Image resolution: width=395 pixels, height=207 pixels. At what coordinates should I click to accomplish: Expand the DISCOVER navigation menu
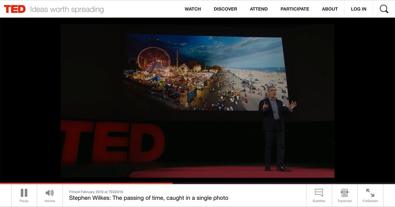225,9
